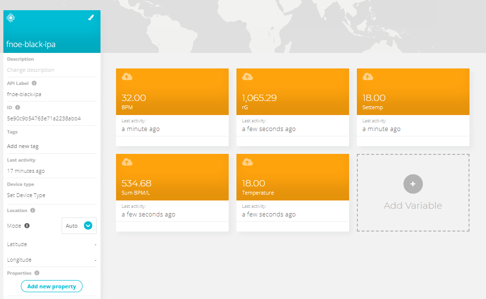Click the API label value fnoe-black-ipa

tap(24, 94)
